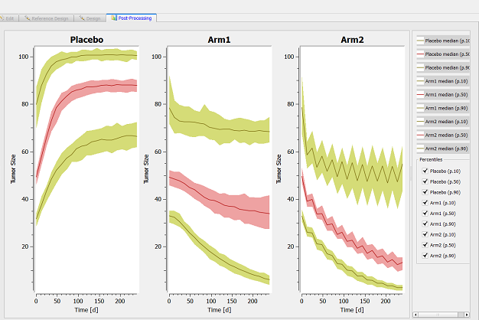Click the Reference Design tab icon
This screenshot has width=479, height=320.
click(28, 17)
